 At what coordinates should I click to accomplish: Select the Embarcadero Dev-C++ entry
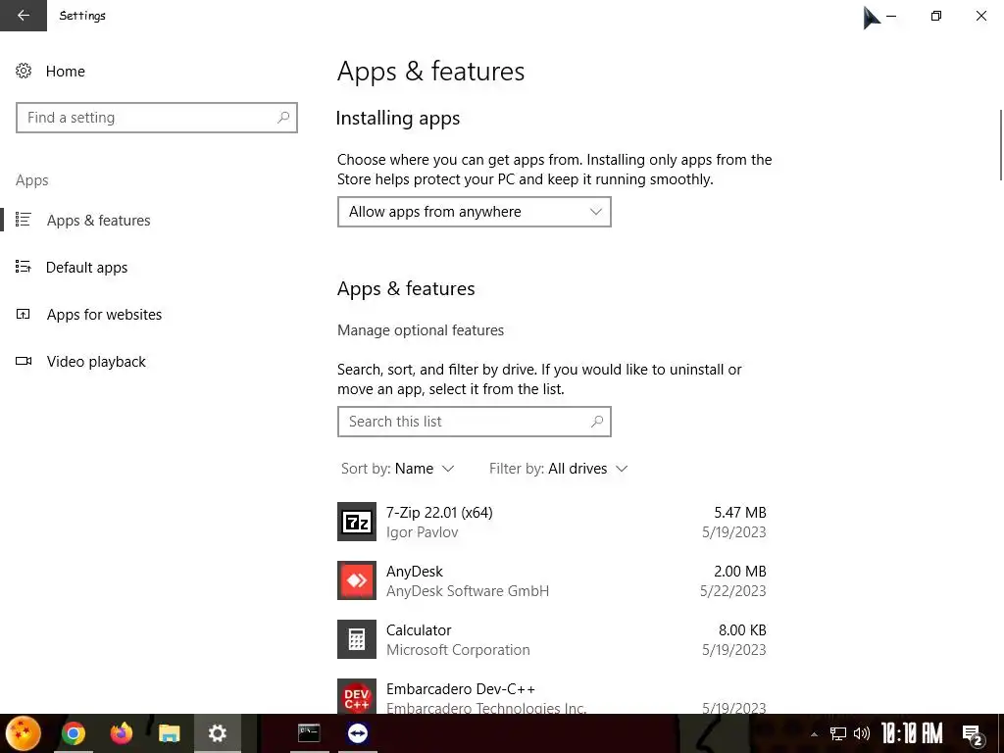552,697
